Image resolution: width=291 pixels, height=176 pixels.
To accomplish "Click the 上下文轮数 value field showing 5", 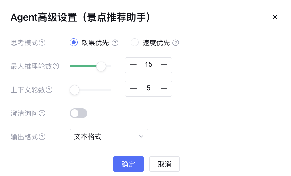I will pyautogui.click(x=148, y=88).
